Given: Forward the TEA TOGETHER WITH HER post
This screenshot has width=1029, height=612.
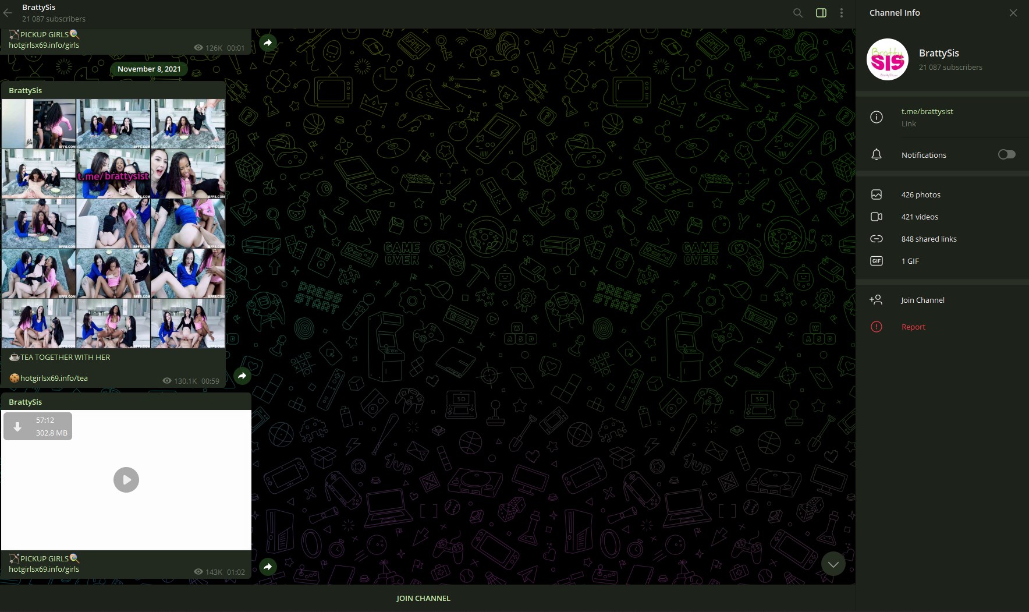Looking at the screenshot, I should pos(242,376).
